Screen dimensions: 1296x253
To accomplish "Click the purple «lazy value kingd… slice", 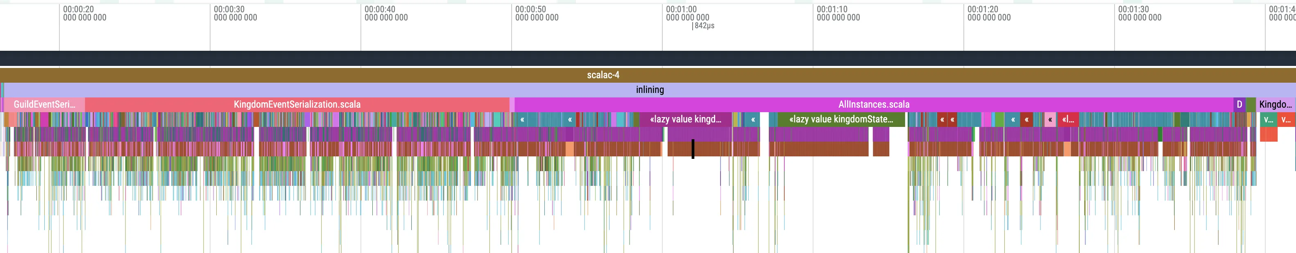I will point(685,120).
